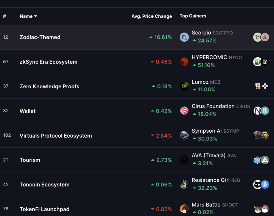Viewport: 274px width, 216px height.
Task: Click the four-point star icon in the Zero Knowledge Proofs row
Action: coord(265,86)
